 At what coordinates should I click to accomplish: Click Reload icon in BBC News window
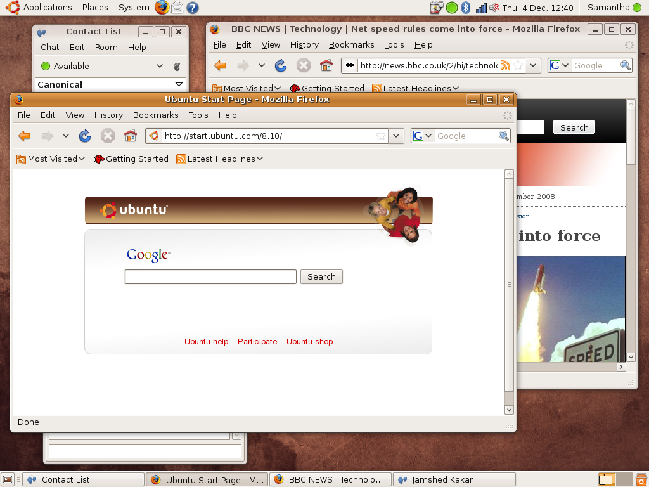(x=281, y=65)
